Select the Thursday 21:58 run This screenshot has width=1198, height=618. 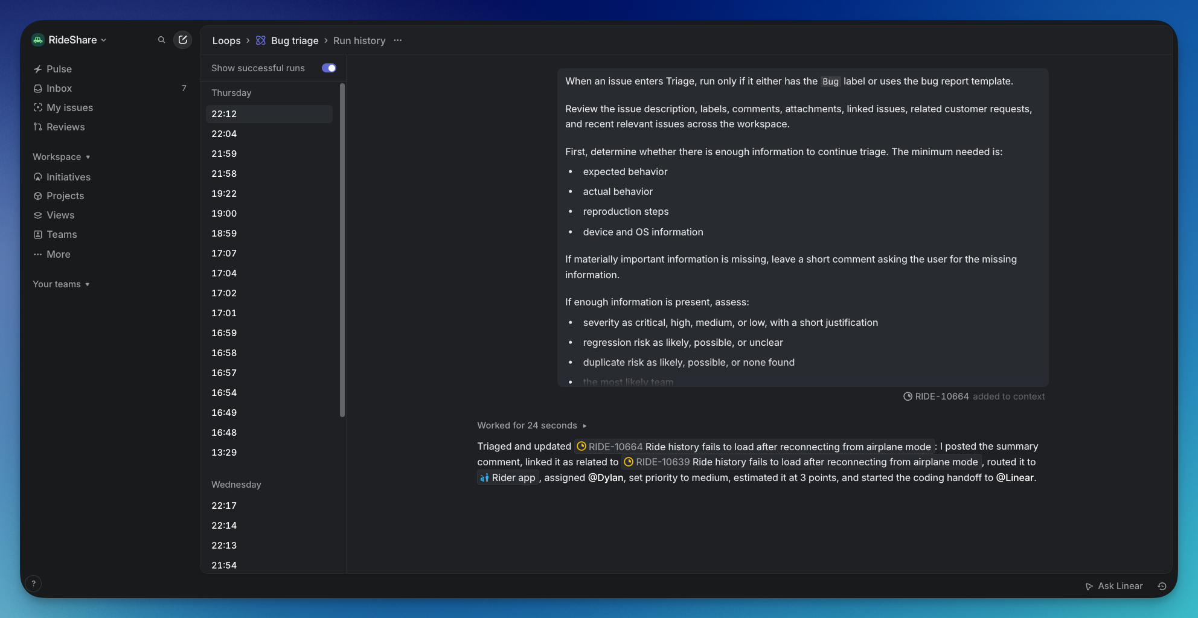pos(269,174)
